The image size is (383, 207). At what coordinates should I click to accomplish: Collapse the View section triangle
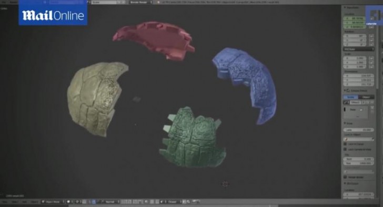(x=345, y=123)
